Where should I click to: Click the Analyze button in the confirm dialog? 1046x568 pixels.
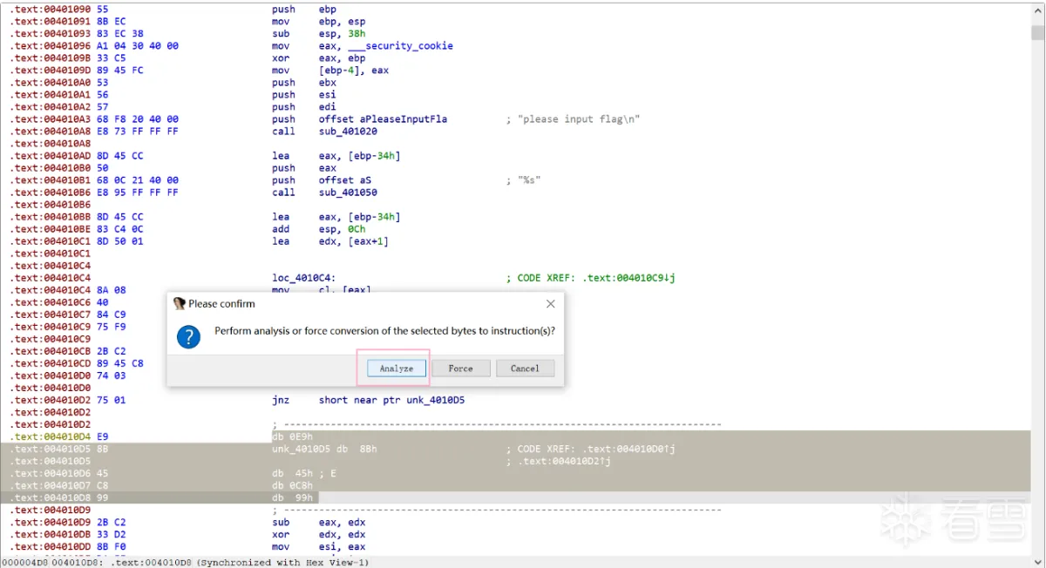pyautogui.click(x=396, y=369)
